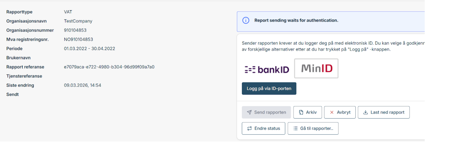Cancel with the Avbryt button

tap(340, 112)
